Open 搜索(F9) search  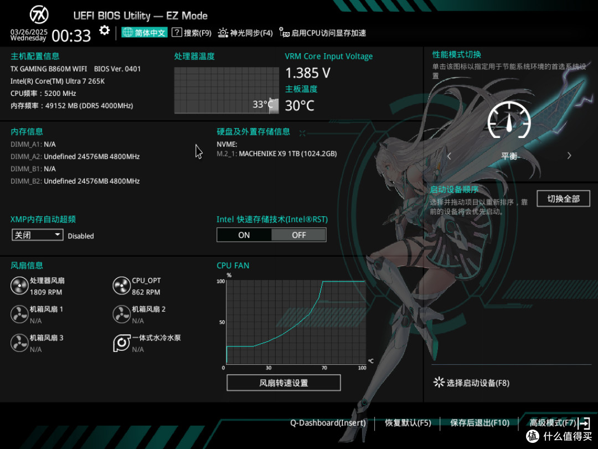tap(192, 33)
